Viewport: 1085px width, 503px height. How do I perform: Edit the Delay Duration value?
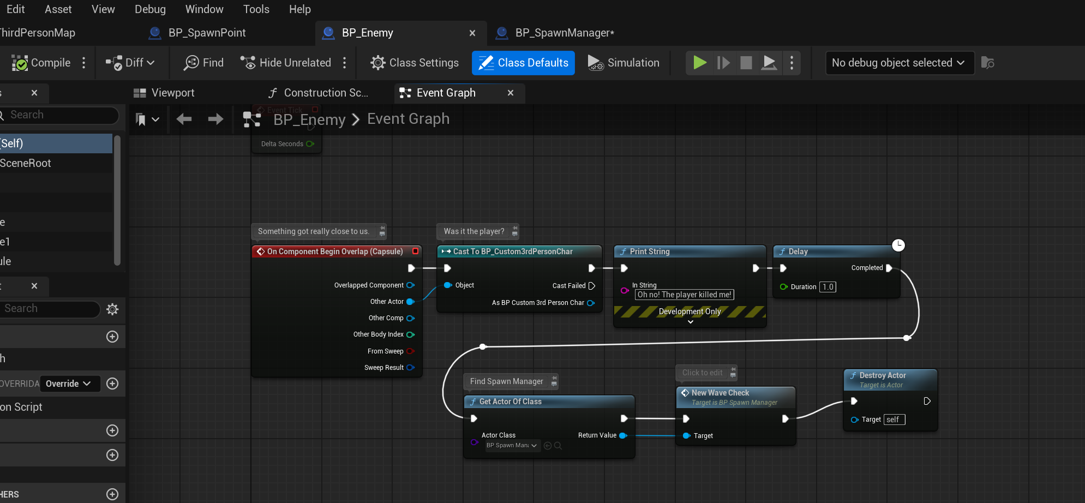click(x=828, y=287)
